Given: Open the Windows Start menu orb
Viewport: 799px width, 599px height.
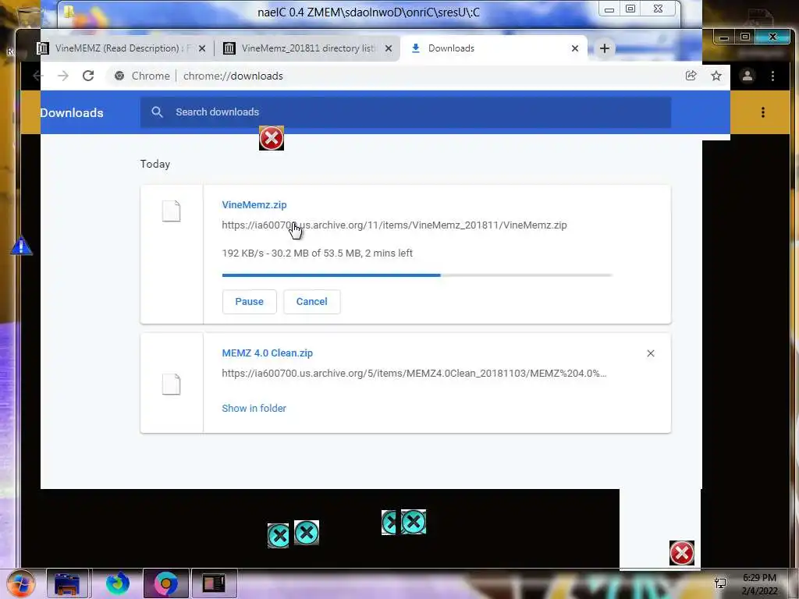Looking at the screenshot, I should [20, 583].
